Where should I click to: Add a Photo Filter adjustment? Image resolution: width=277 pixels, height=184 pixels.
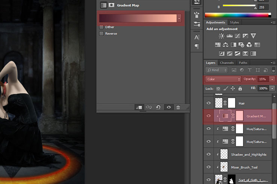point(241,45)
